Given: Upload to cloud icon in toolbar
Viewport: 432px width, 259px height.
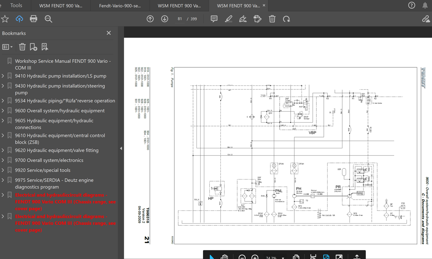Looking at the screenshot, I should (19, 19).
